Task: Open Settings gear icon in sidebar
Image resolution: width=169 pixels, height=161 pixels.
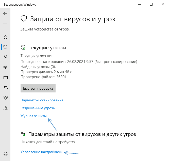Action: coord(6,154)
